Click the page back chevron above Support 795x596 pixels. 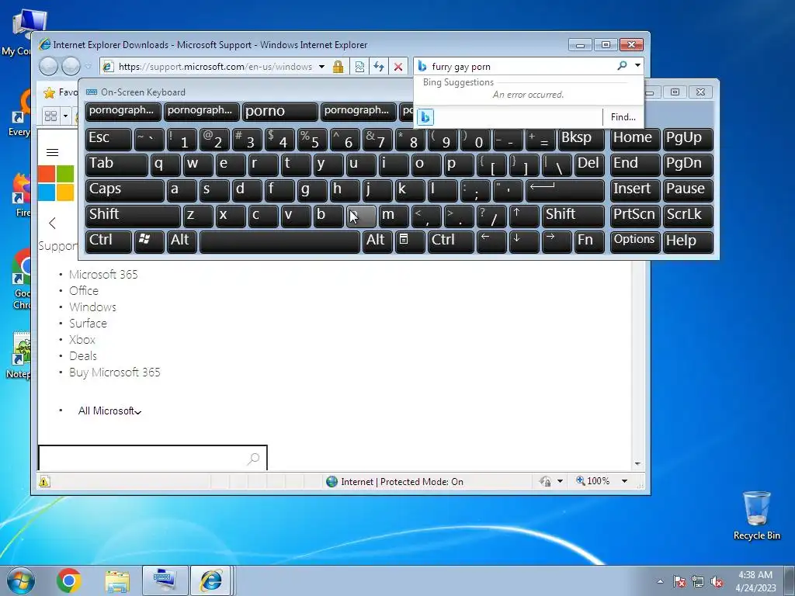pyautogui.click(x=52, y=223)
